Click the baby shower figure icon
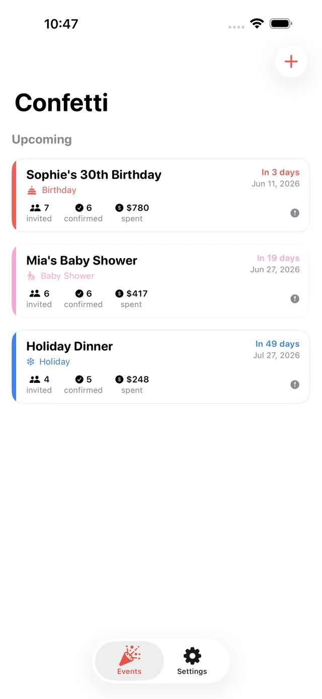Image resolution: width=322 pixels, height=699 pixels. click(31, 276)
